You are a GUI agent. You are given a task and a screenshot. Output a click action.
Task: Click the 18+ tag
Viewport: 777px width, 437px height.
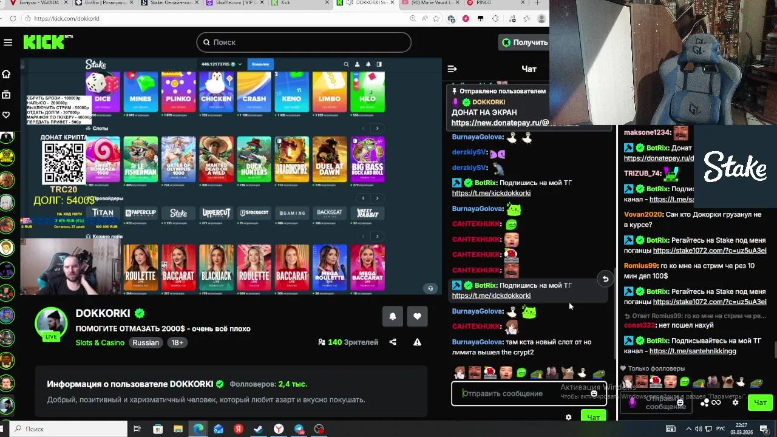coord(177,342)
